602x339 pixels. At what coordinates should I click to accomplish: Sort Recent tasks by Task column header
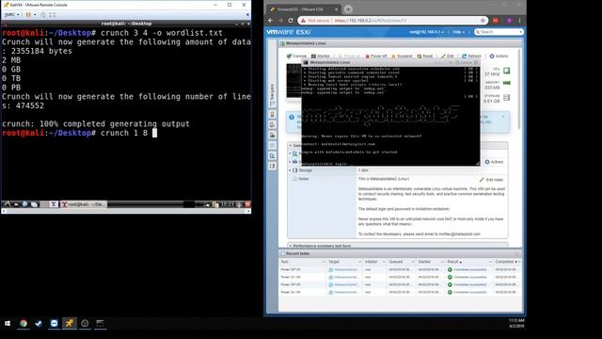click(x=302, y=262)
